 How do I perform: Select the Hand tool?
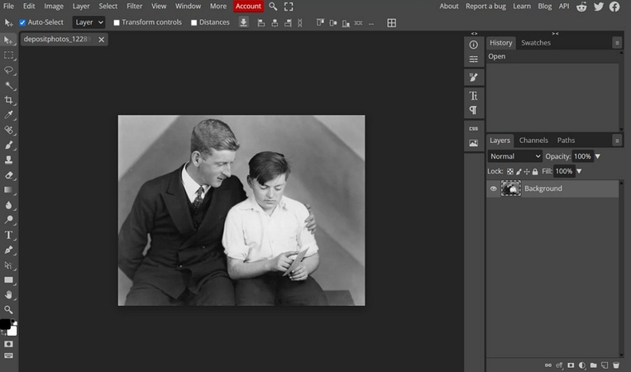click(8, 295)
